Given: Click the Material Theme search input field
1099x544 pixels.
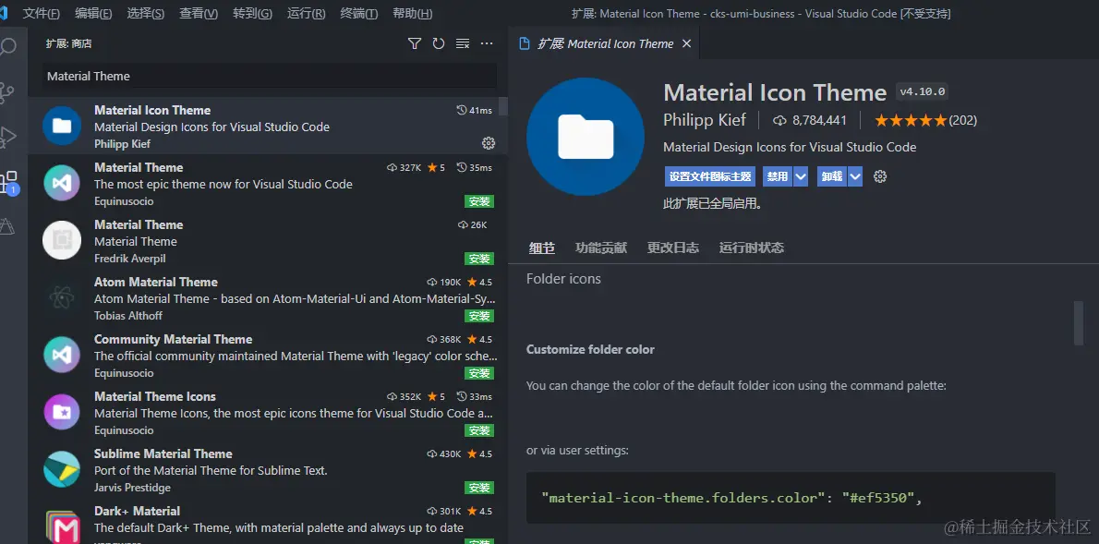Looking at the screenshot, I should click(270, 76).
